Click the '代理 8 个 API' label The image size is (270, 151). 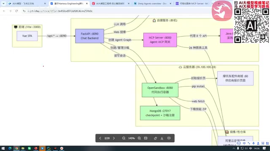coord(198,36)
